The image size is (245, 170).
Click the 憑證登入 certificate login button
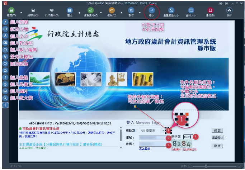218,137
